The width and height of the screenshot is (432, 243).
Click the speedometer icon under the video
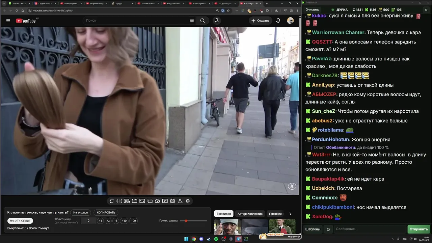pos(157,201)
